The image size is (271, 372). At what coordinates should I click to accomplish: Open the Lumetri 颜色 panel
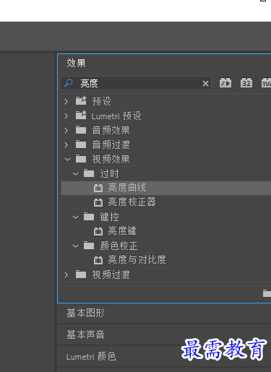coord(91,357)
